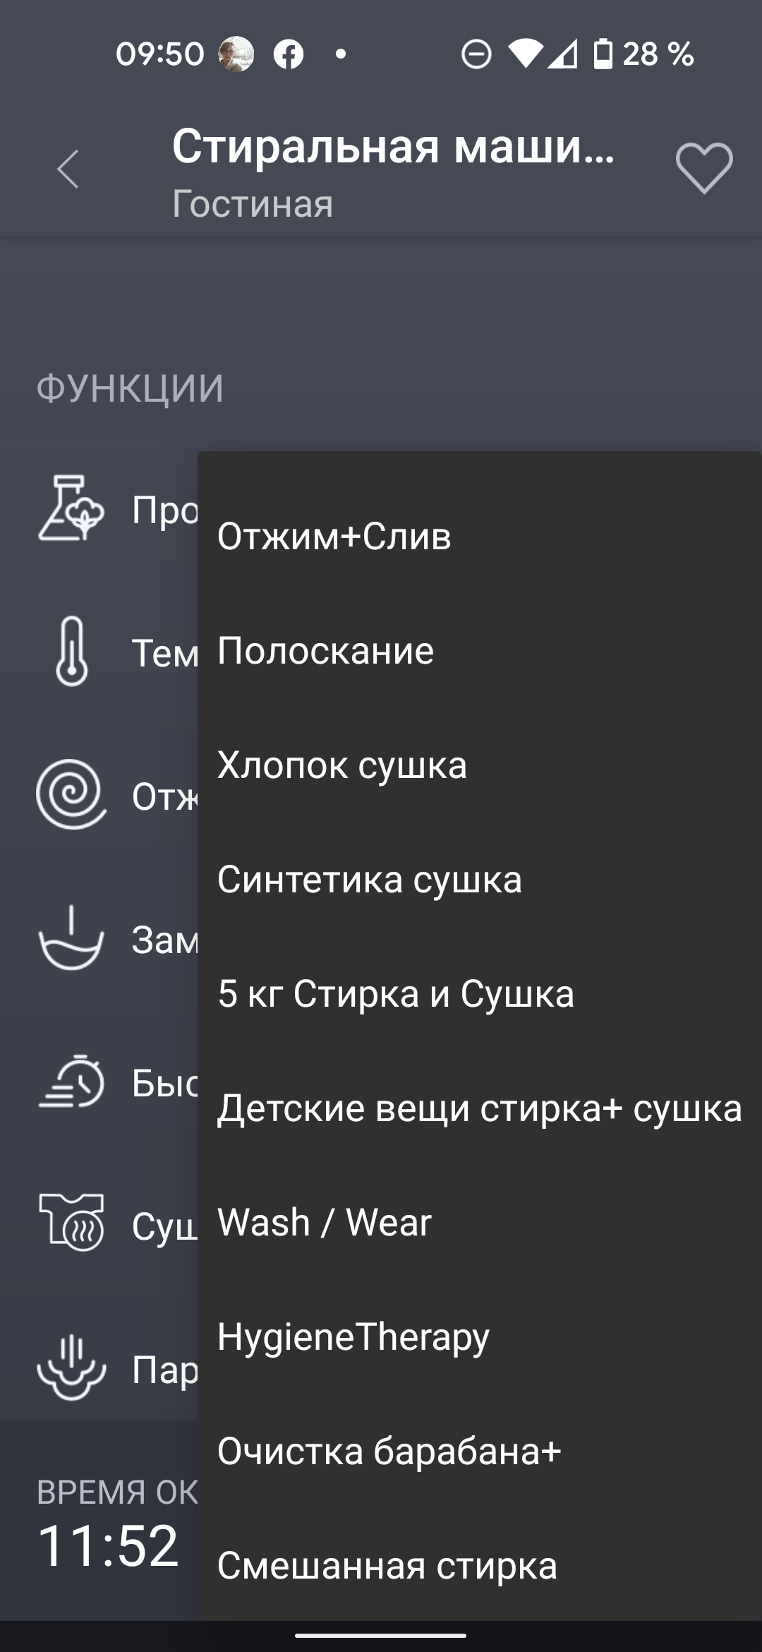Tap the temperature thermometer icon

(x=71, y=651)
